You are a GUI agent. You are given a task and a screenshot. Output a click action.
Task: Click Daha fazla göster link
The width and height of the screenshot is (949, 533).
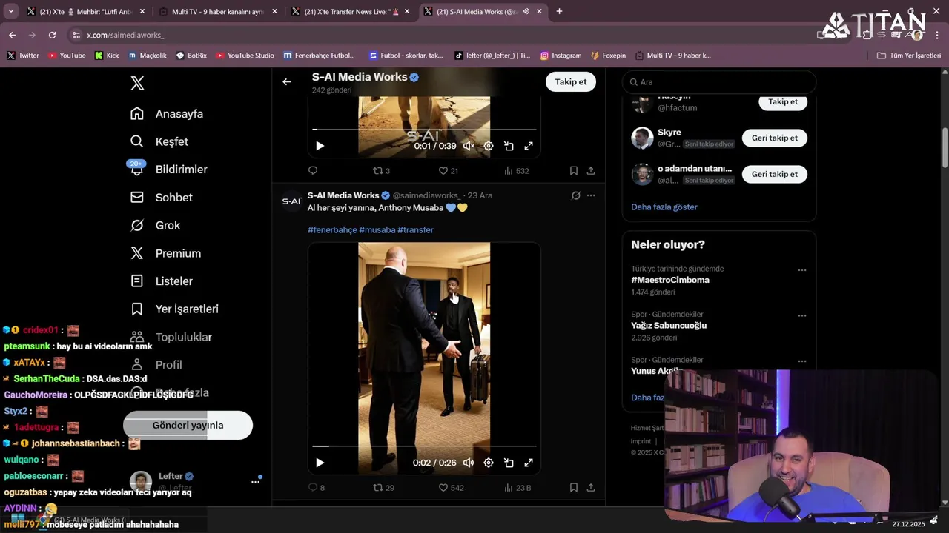point(664,207)
